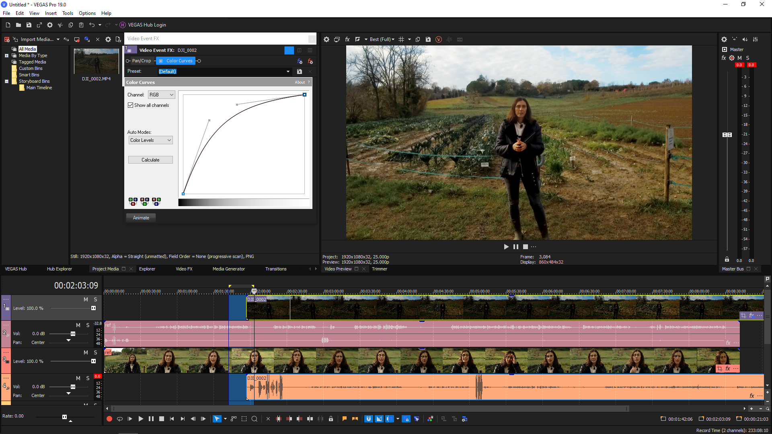This screenshot has width=772, height=434.
Task: Collapse the Storyboard Bins tree node
Action: pyautogui.click(x=6, y=81)
